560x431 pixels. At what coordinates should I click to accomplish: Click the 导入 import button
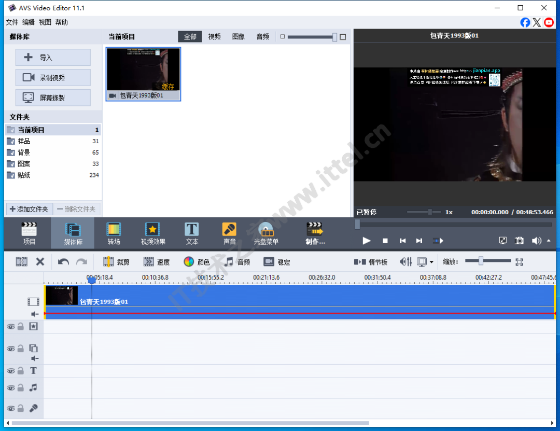[53, 58]
